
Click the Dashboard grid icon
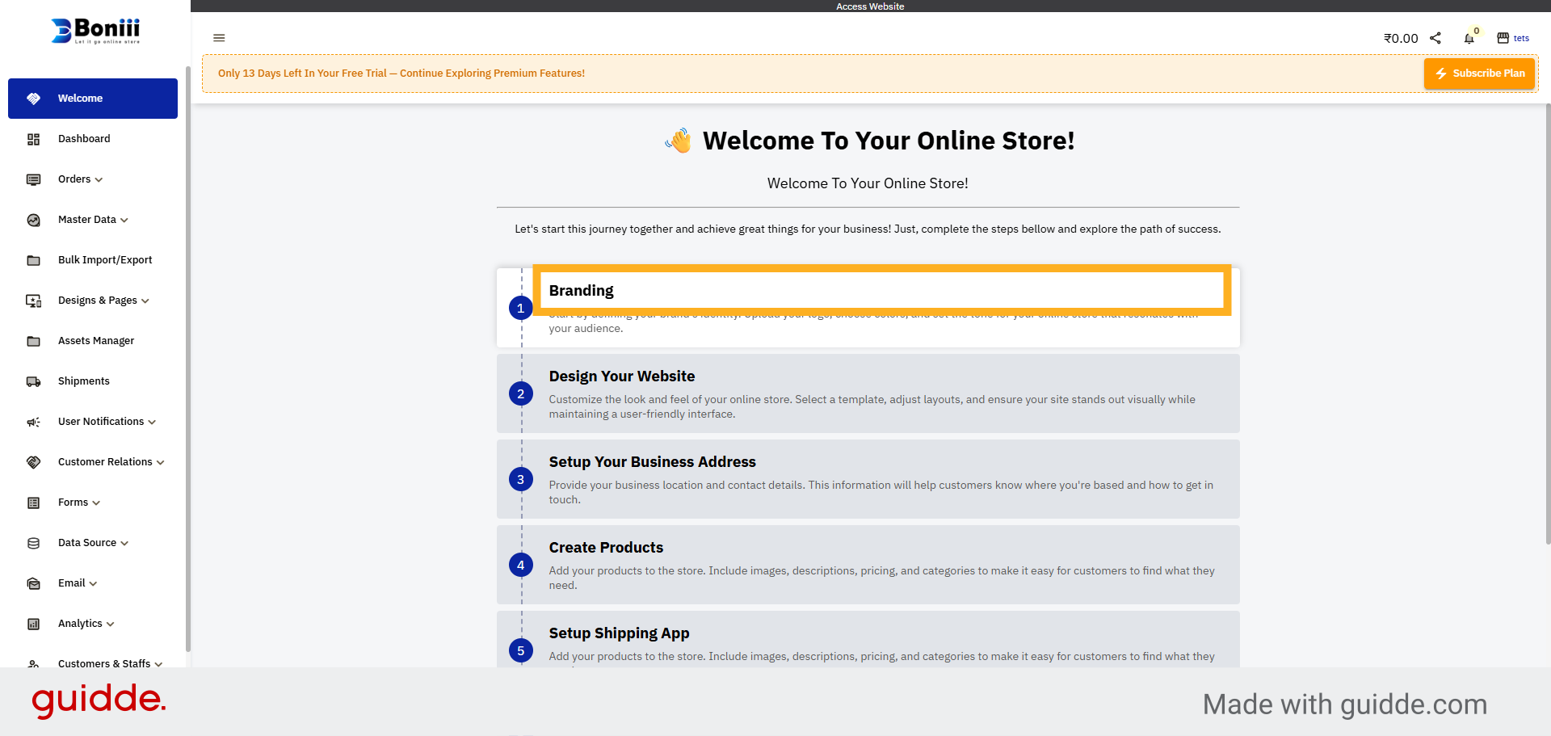pyautogui.click(x=33, y=138)
